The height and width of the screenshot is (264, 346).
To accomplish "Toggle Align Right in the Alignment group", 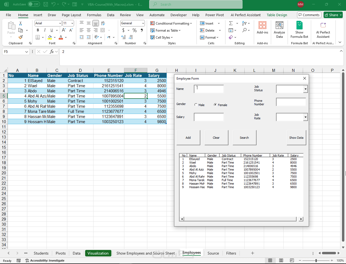I will 96,30.
